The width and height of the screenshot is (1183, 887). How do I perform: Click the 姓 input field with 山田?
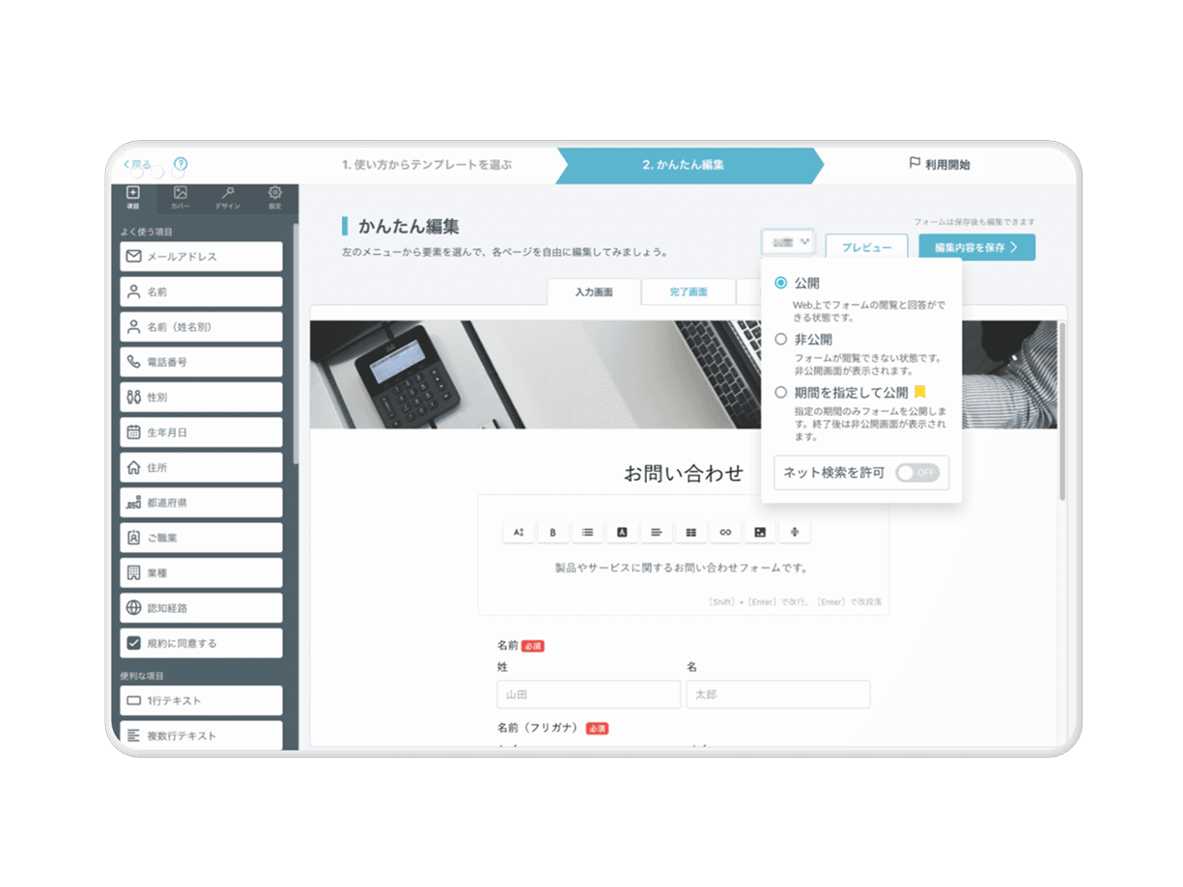[589, 695]
